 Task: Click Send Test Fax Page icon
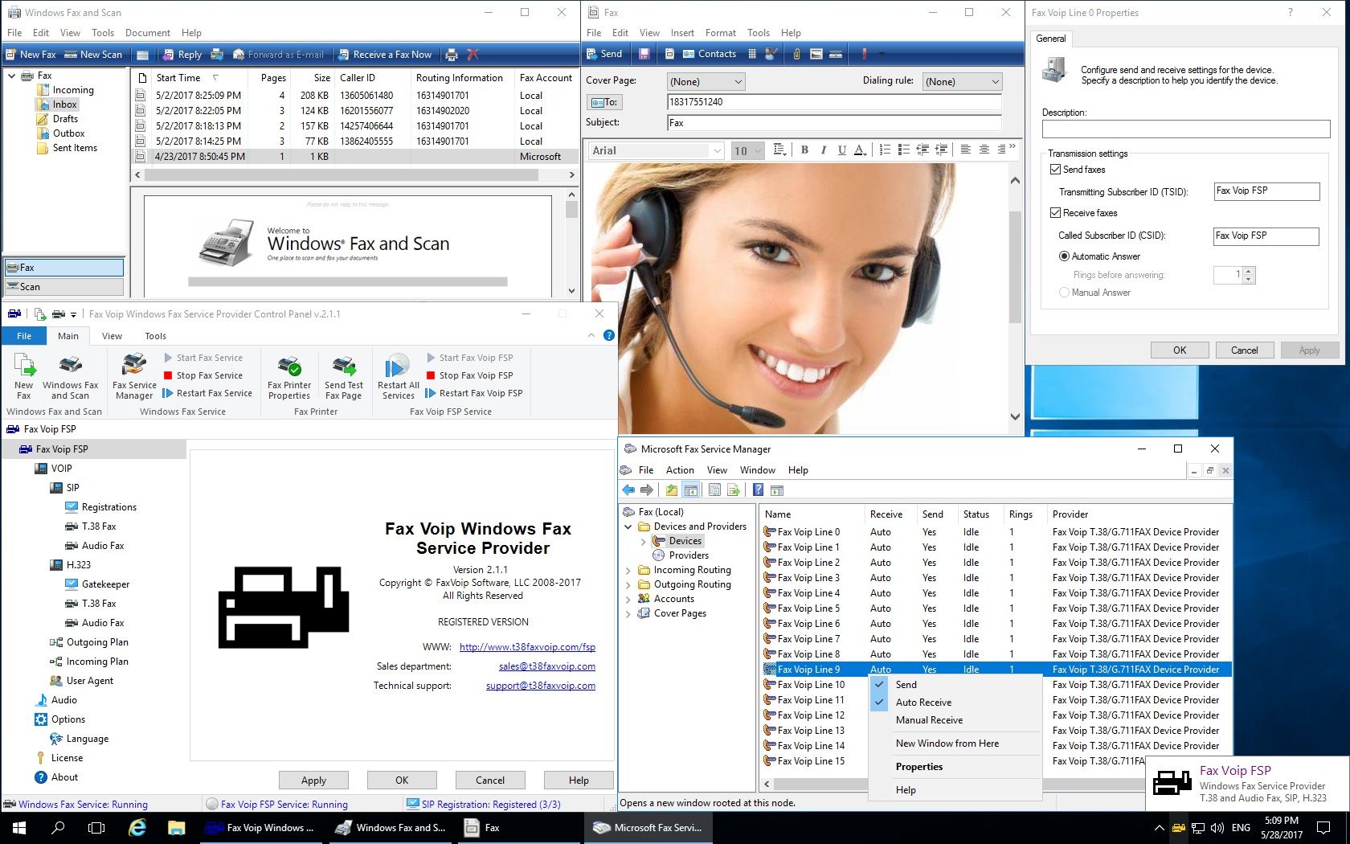[x=344, y=376]
